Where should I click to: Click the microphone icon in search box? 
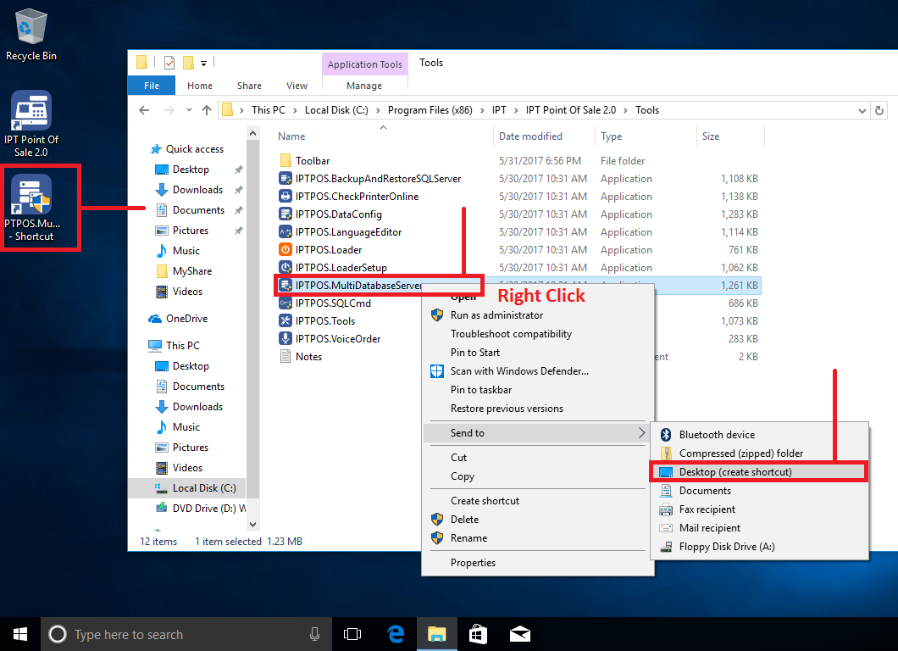tap(314, 634)
